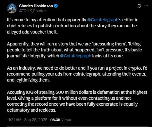Viewport: 152px width, 127px height.
Task: View the 98.3K view count analytics
Action: (55, 120)
